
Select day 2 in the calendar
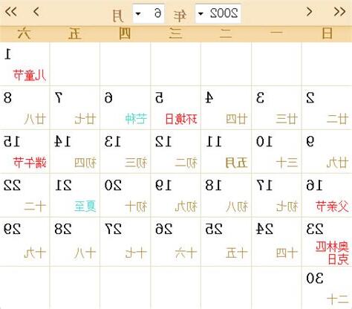[x=327, y=108]
